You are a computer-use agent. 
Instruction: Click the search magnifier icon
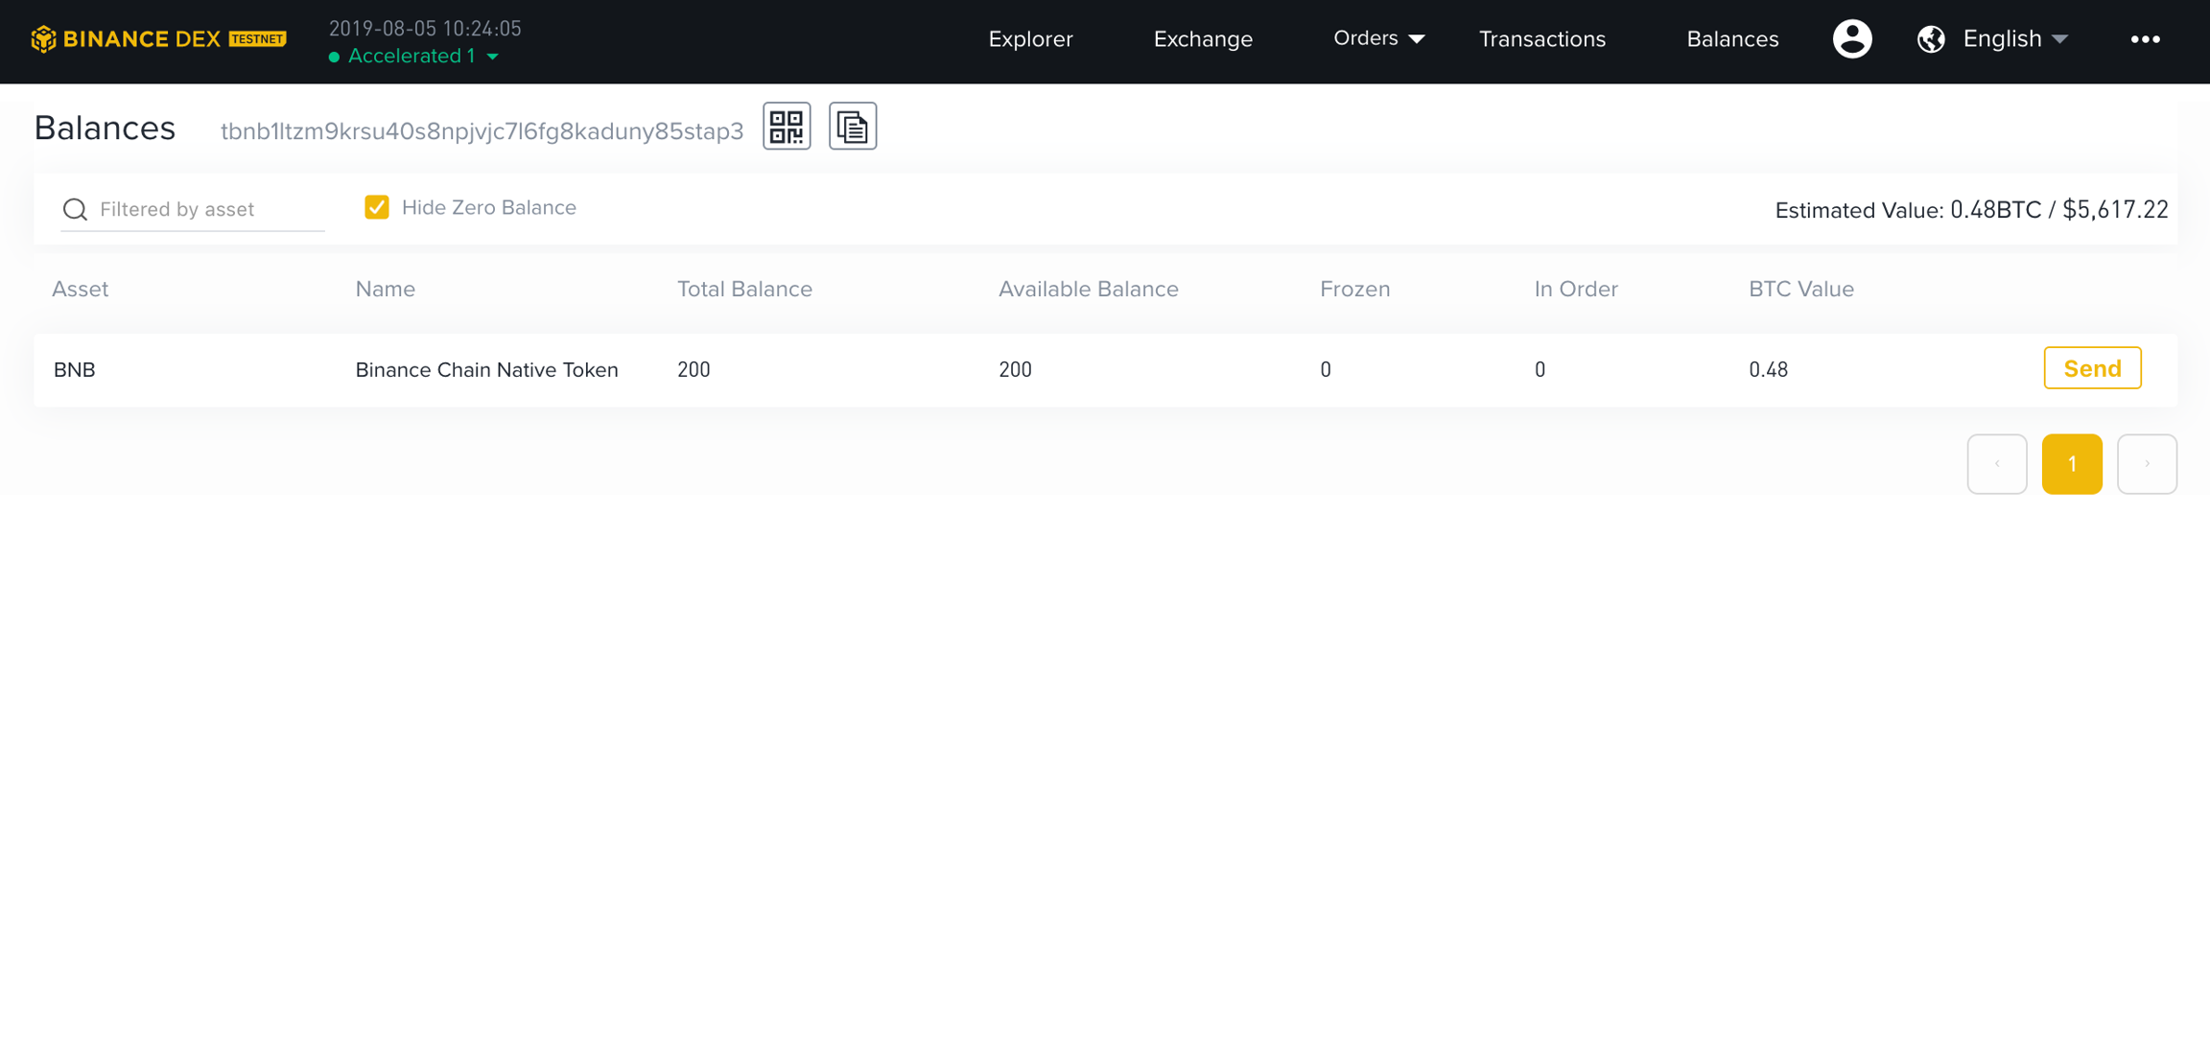[75, 209]
